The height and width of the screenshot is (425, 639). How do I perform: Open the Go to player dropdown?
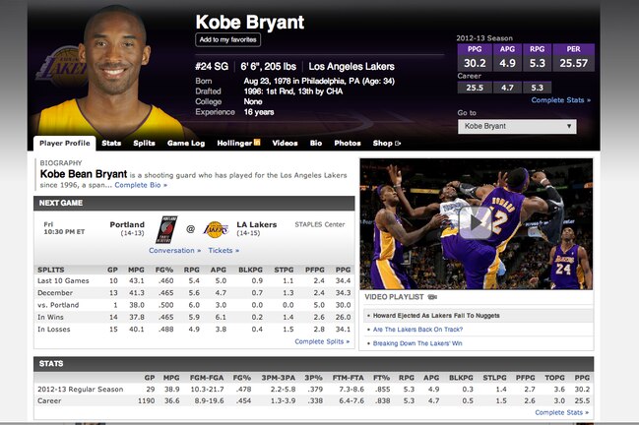pos(517,126)
